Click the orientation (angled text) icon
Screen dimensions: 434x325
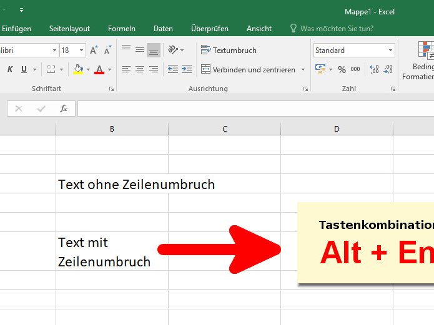174,50
